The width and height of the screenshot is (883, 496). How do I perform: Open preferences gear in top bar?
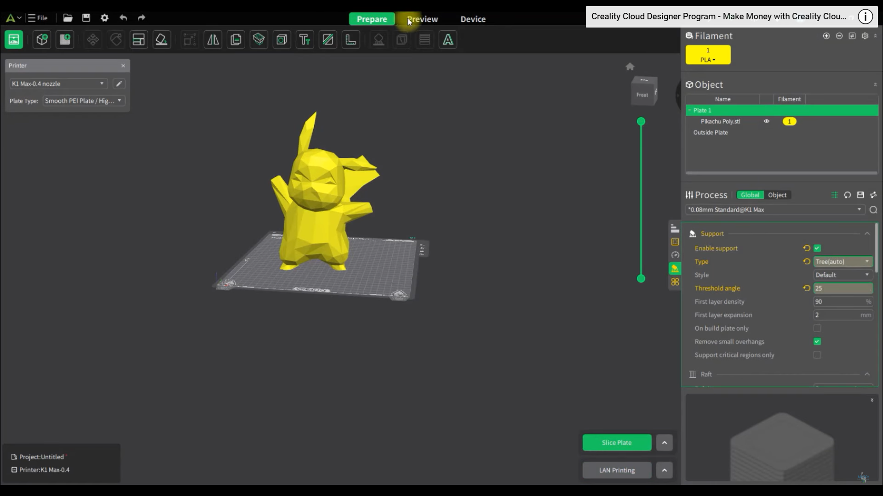click(104, 18)
